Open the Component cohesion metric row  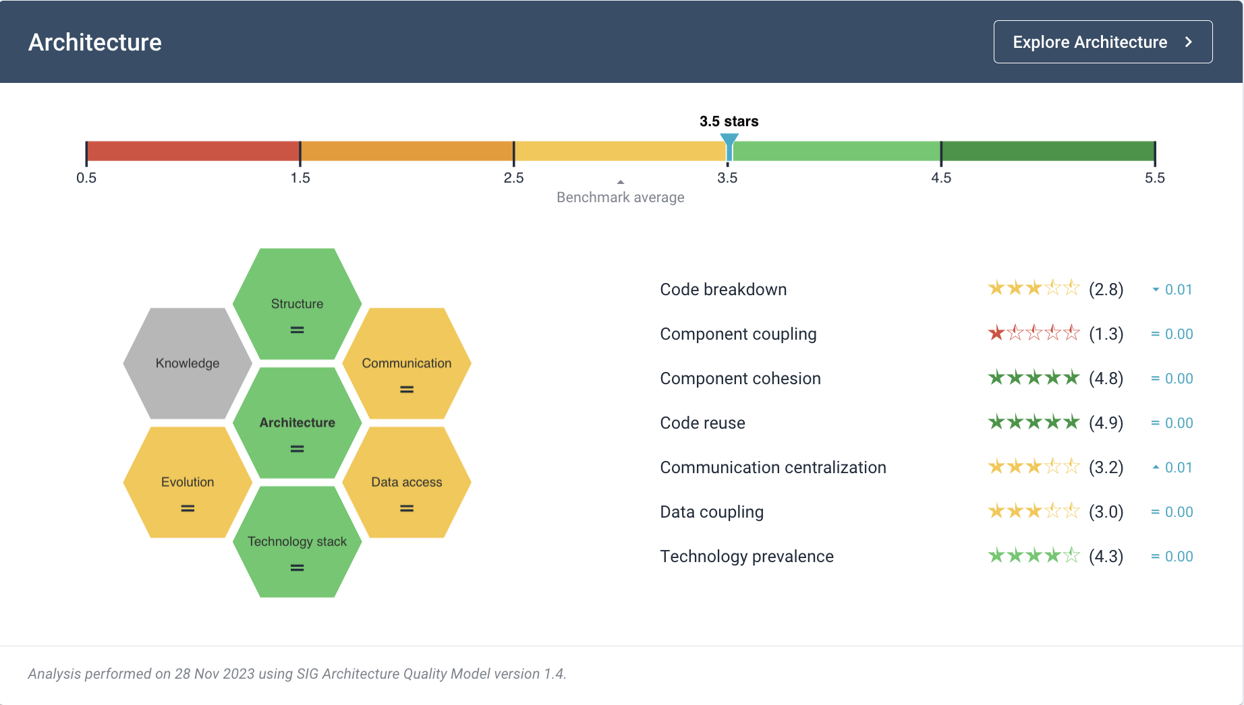point(926,378)
